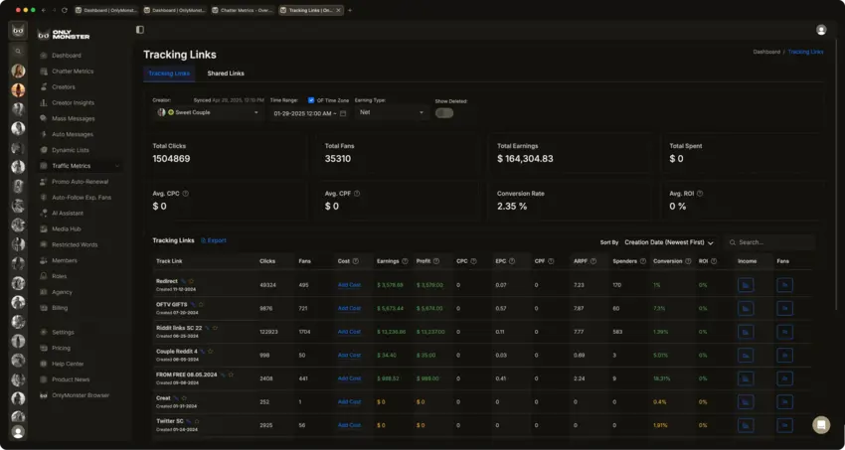Screen dimensions: 845x450
Task: Toggle favorite star for Redirect link
Action: point(191,281)
